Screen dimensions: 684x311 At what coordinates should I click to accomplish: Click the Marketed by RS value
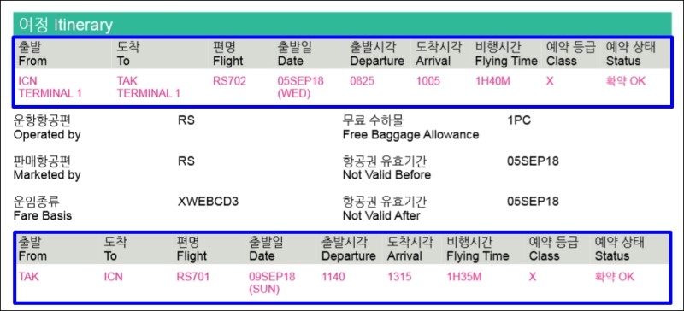point(186,161)
